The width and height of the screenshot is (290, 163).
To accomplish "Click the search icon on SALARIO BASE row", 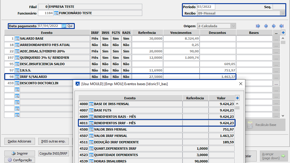I will [x=17, y=39].
